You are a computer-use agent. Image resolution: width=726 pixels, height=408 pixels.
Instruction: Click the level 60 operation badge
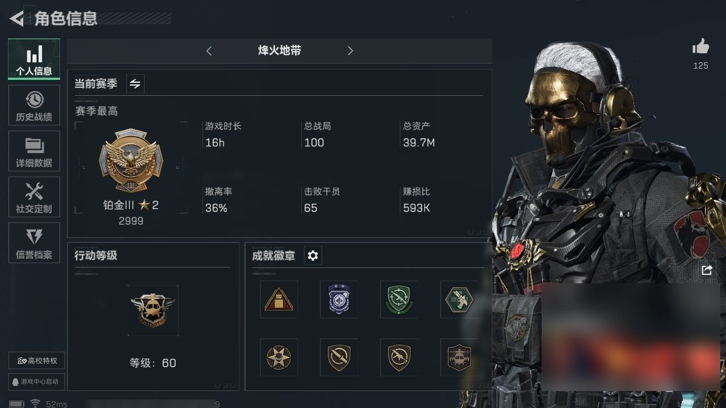coord(153,311)
